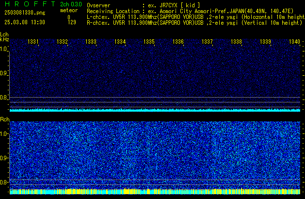305x199 pixels.
Task: Click the 1335 time marker
Action: pos(149,42)
